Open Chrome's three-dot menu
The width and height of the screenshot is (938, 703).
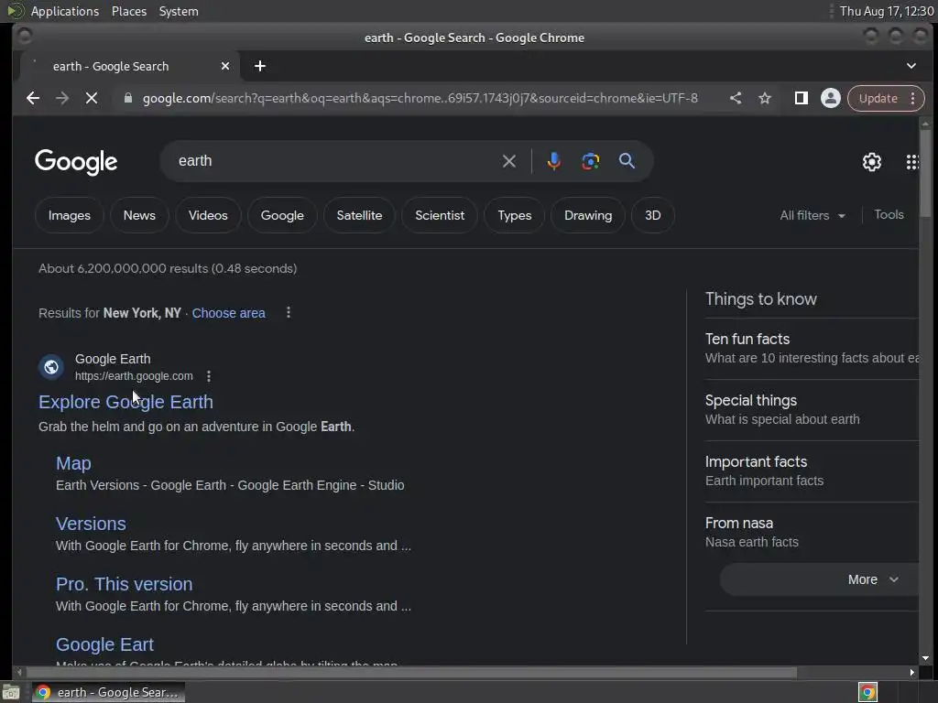point(913,98)
